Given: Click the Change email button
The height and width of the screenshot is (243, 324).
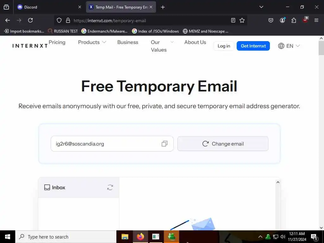Looking at the screenshot, I should [x=223, y=144].
